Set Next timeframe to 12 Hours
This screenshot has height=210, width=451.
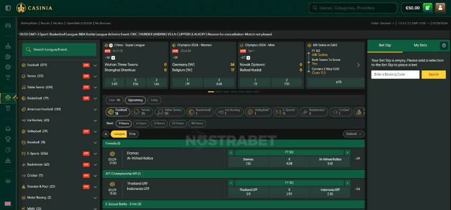pos(159,123)
